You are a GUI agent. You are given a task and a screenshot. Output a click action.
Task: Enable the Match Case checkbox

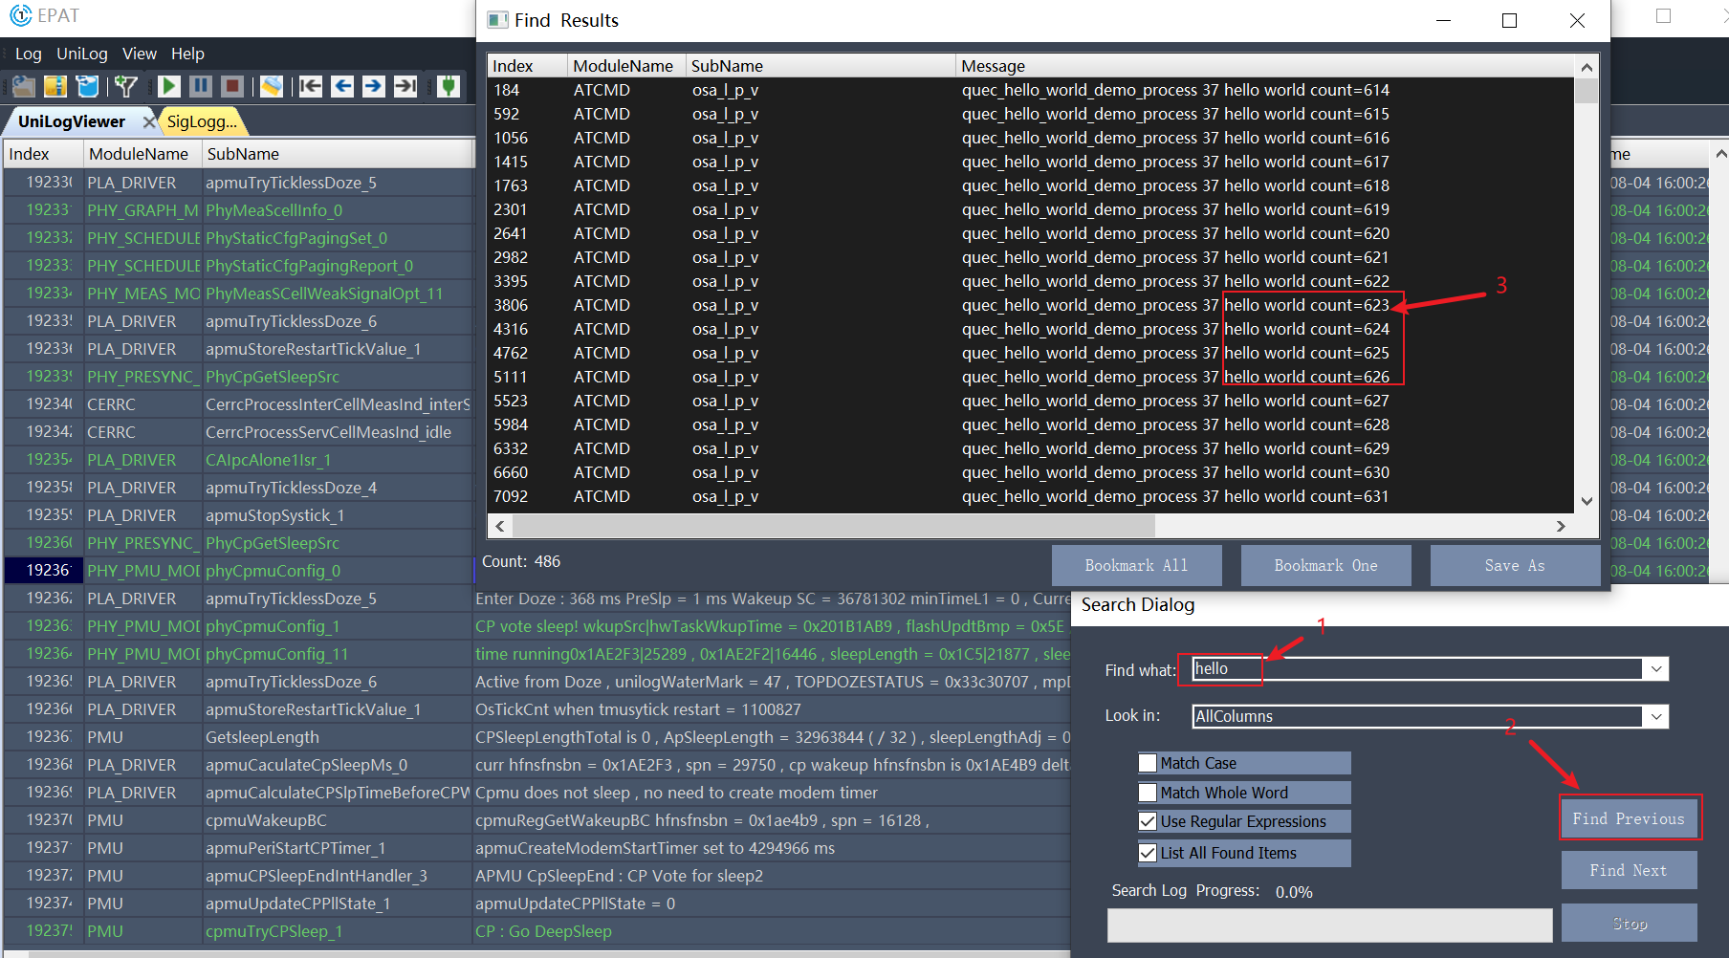[x=1148, y=763]
